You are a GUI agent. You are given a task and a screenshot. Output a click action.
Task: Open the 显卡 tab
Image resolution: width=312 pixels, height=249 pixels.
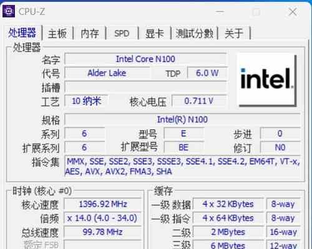point(155,34)
